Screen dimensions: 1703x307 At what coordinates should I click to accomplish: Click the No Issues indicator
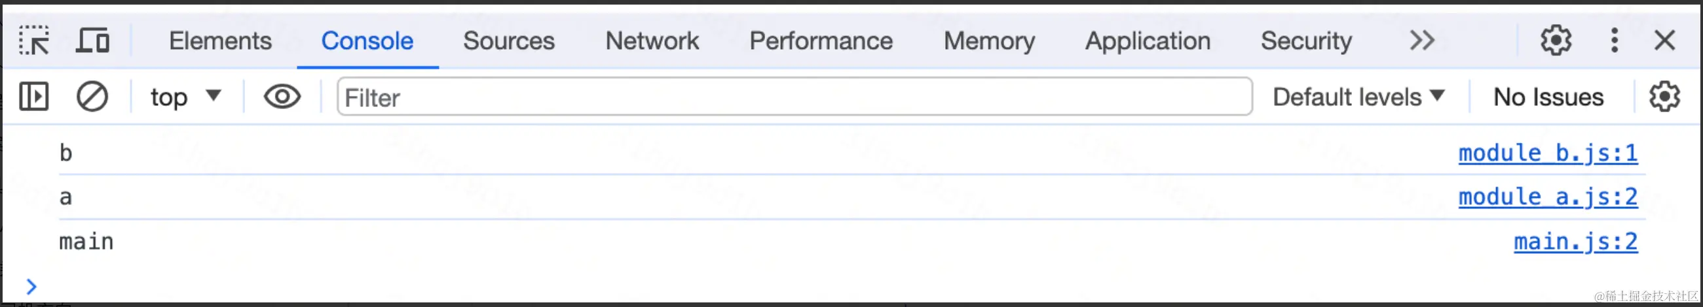pos(1548,97)
